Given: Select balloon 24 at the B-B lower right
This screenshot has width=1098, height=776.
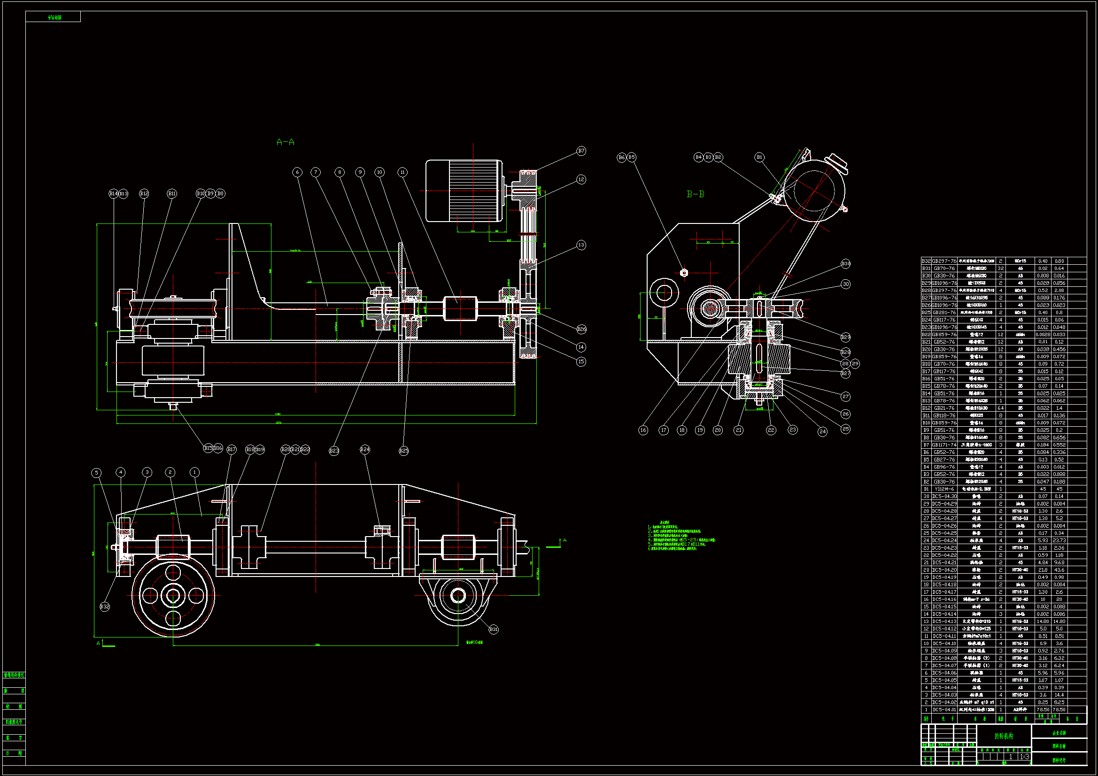Looking at the screenshot, I should [822, 432].
